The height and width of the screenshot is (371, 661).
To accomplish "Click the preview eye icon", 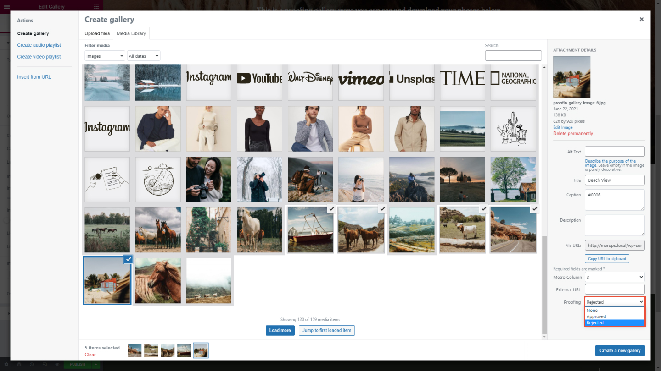I will point(57,365).
